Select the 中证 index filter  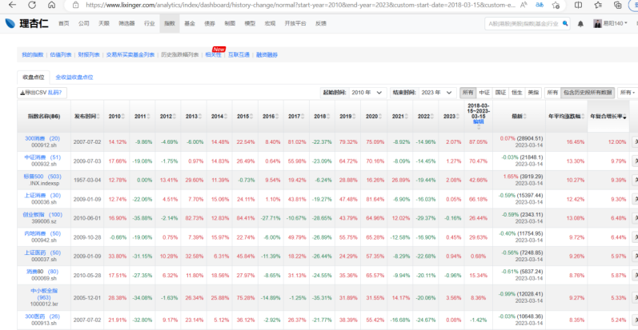[484, 93]
